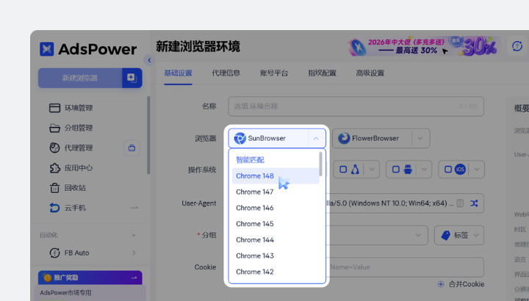Viewport: 529px width, 301px height.
Task: Click the SunBrowser icon
Action: click(x=240, y=138)
